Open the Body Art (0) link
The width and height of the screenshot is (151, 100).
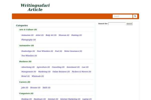[51, 35]
